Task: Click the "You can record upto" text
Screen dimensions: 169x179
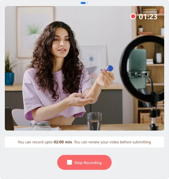Action: click(35, 142)
